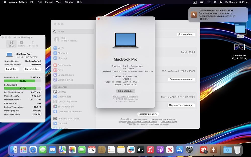Viewport: 251px width, 157px height.
Task: Select Bluetooth in Settings sidebar
Action: tap(73, 53)
